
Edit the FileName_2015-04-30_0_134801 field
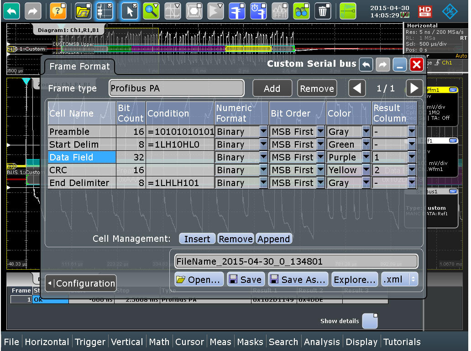(296, 261)
